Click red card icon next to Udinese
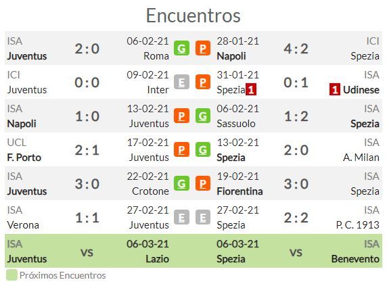The image size is (387, 286). pyautogui.click(x=335, y=89)
